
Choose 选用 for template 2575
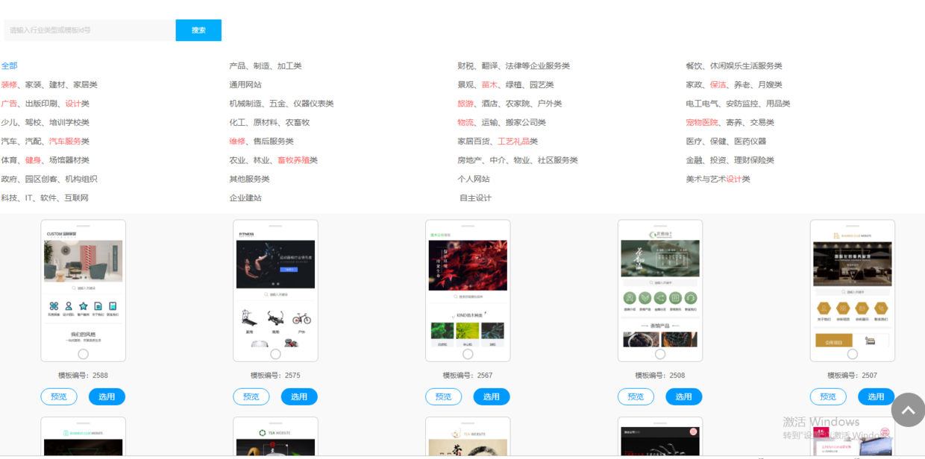pos(299,396)
